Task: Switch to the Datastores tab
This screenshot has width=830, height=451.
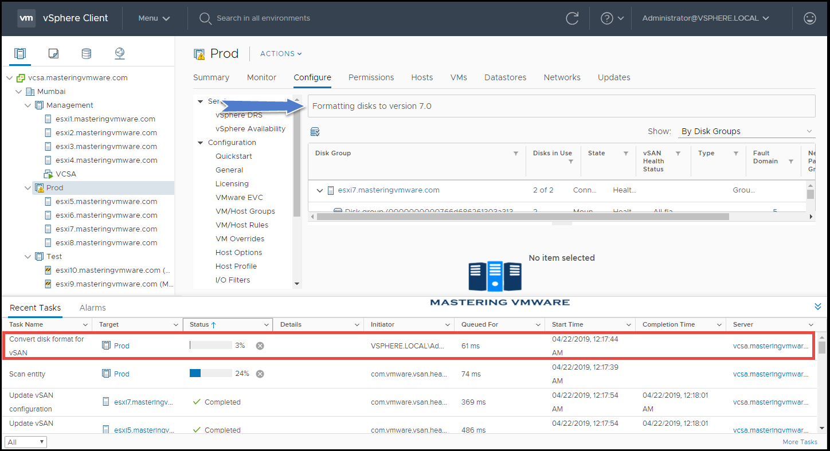Action: click(x=506, y=77)
